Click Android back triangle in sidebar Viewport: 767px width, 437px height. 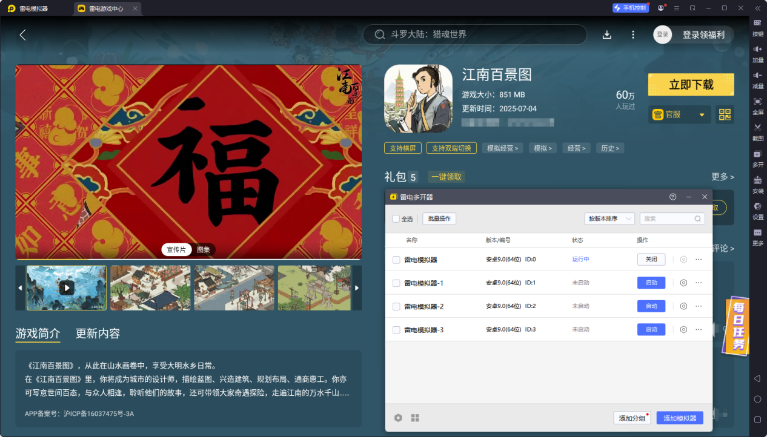point(757,378)
